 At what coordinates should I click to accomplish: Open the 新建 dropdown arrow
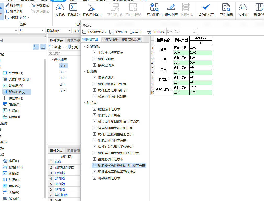(63, 47)
